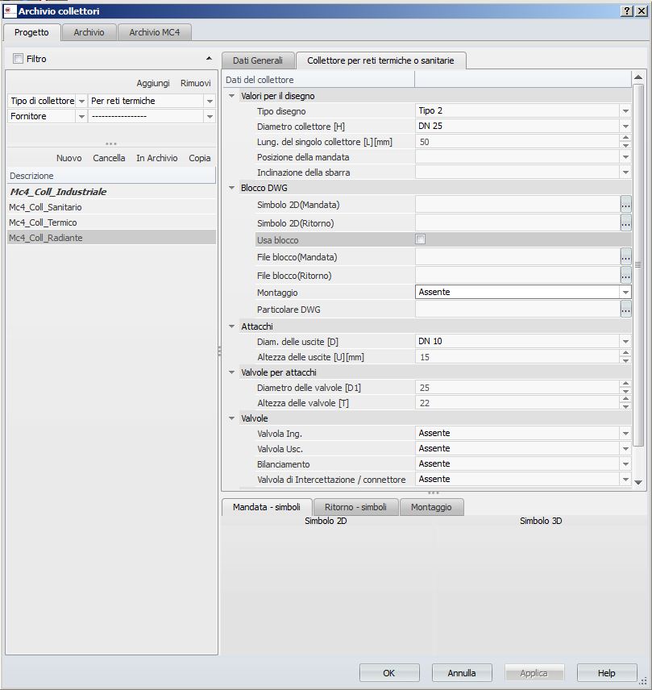Click the OK button
This screenshot has width=652, height=690.
[x=389, y=673]
